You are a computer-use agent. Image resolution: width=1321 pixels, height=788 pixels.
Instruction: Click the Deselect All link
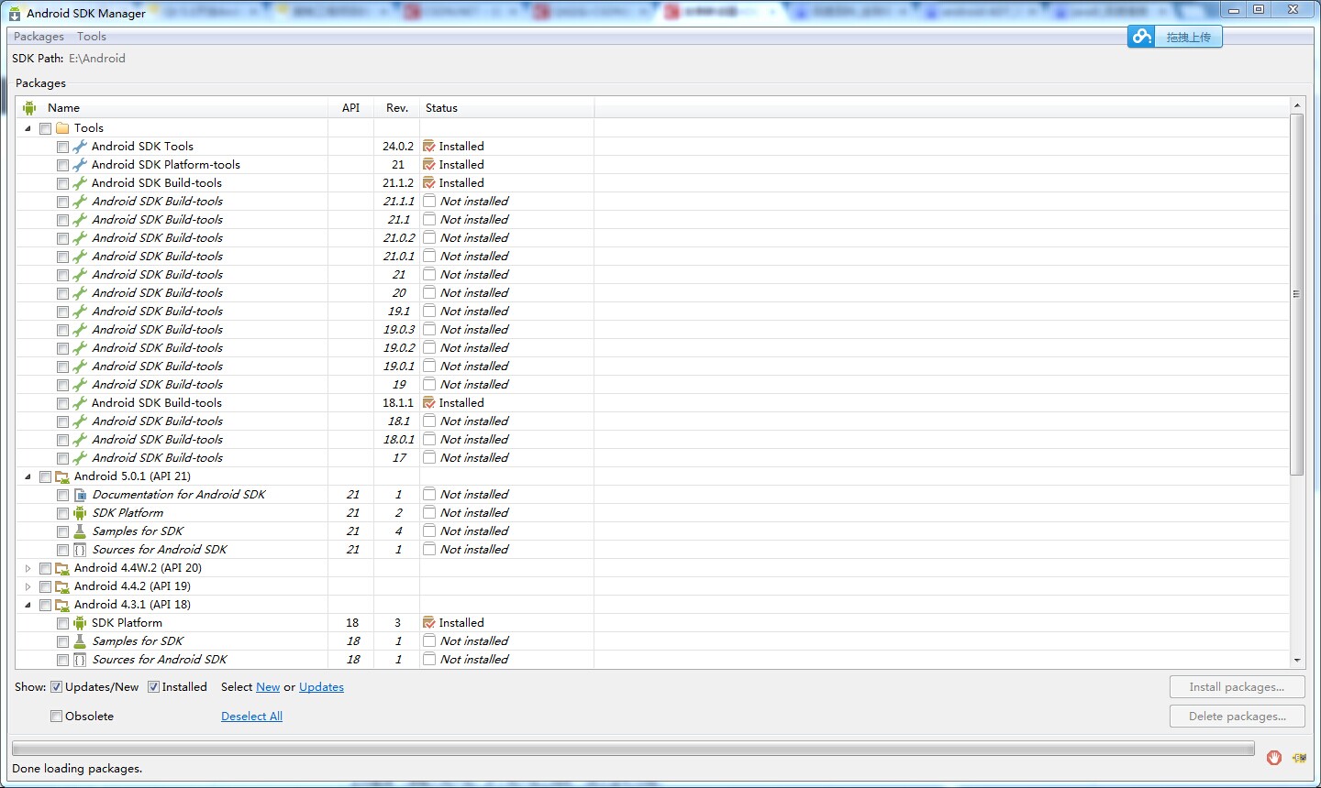click(251, 717)
